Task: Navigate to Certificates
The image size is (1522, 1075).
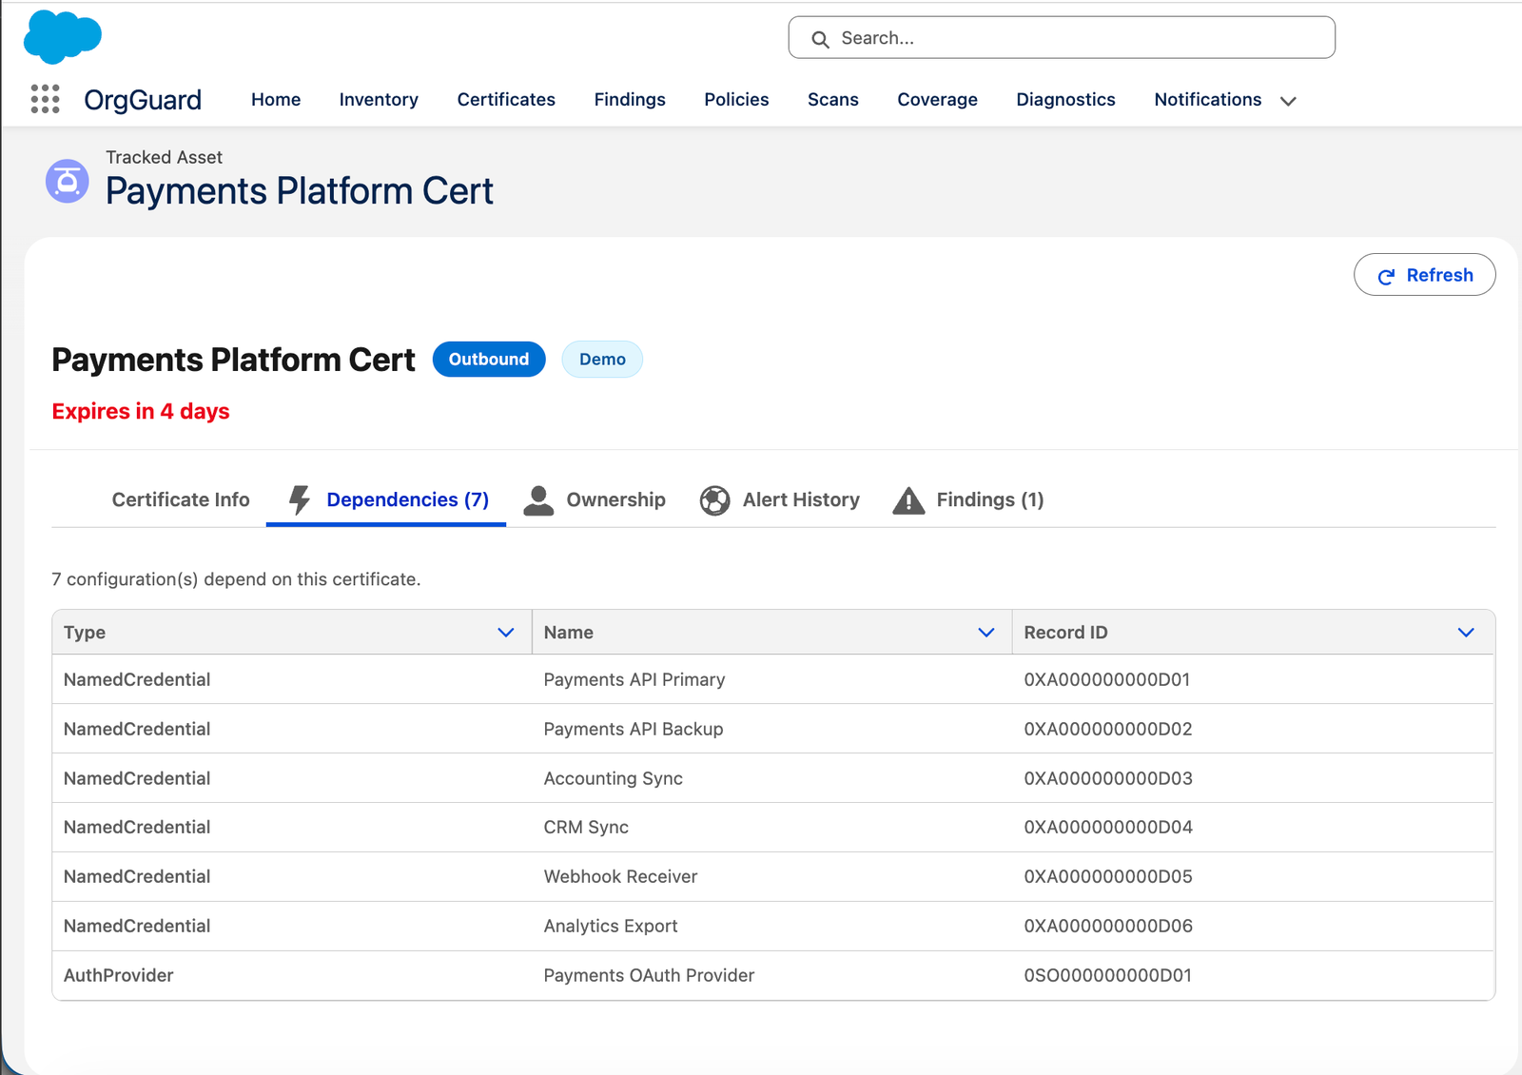Action: [x=506, y=100]
